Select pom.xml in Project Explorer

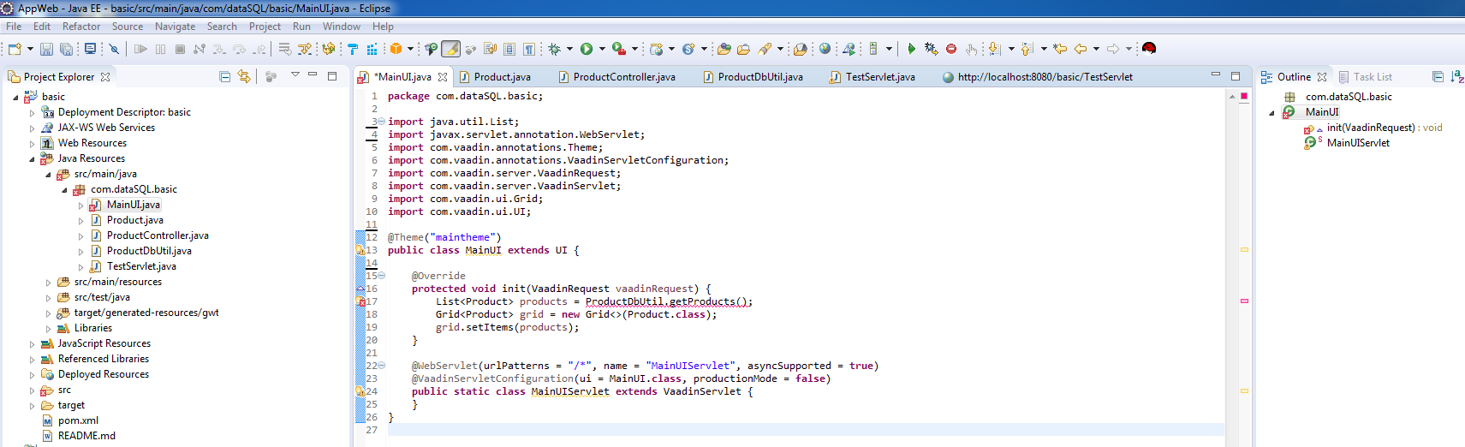tap(78, 420)
